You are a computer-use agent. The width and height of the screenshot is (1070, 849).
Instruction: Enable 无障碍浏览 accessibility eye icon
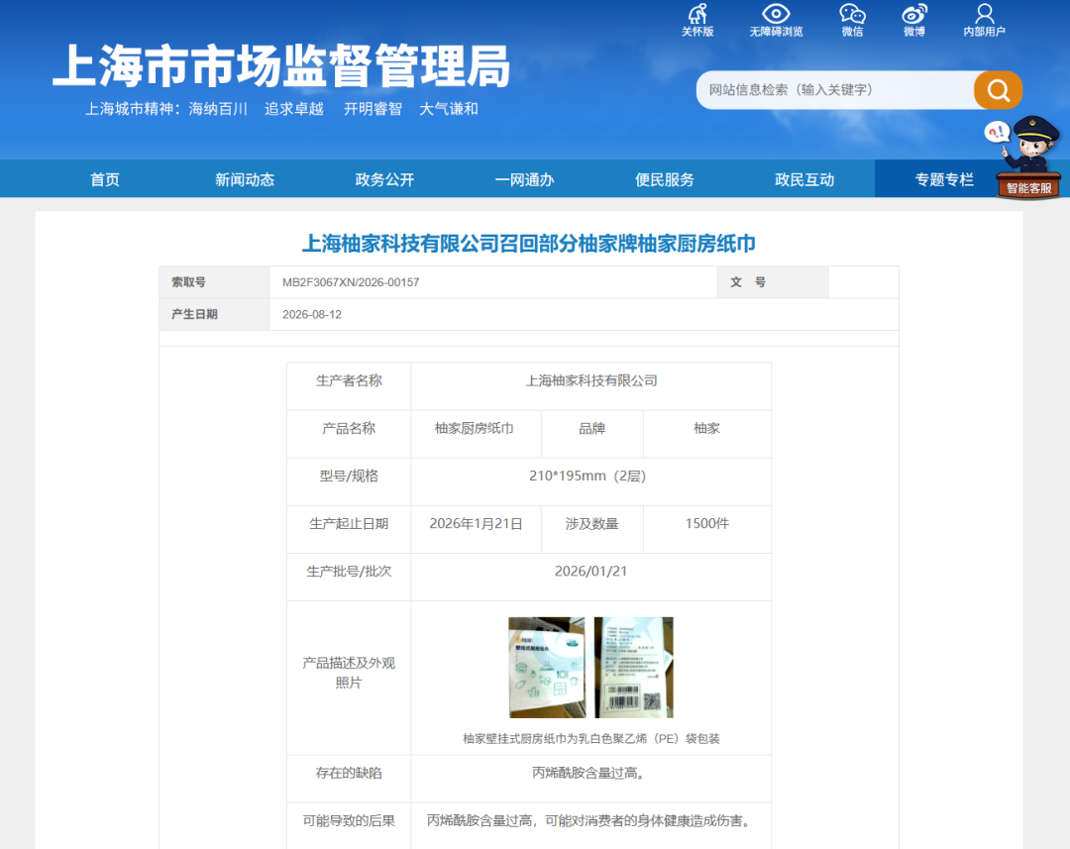click(776, 20)
